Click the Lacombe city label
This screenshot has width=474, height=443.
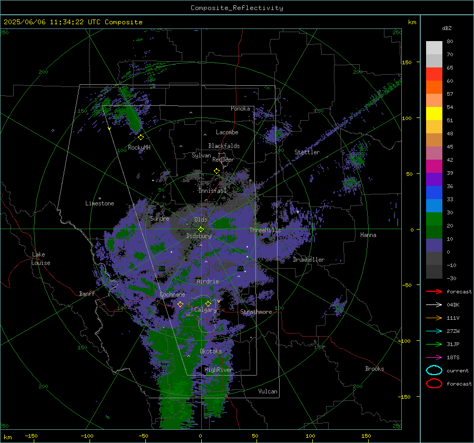pyautogui.click(x=227, y=132)
